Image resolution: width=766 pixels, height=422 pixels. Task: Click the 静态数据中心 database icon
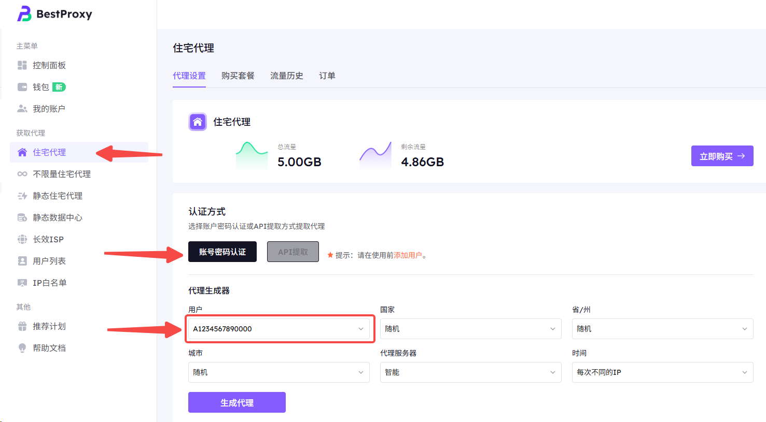[22, 217]
